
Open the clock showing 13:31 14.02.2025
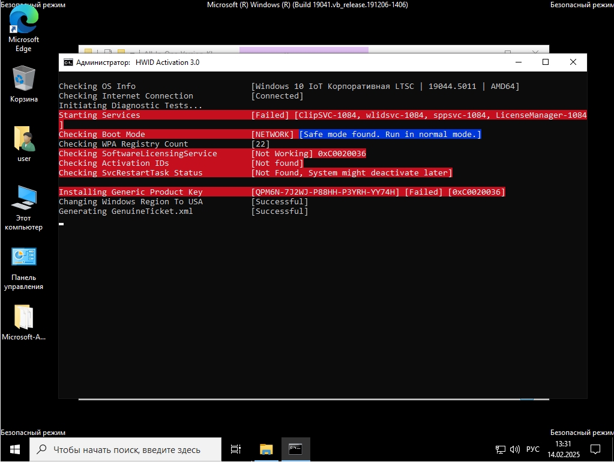pyautogui.click(x=563, y=449)
